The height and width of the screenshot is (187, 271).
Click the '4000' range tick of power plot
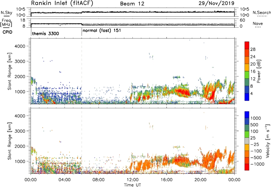coord(20,46)
